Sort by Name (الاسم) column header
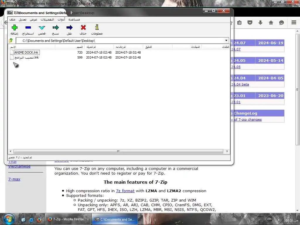This screenshot has height=225, width=300. pyautogui.click(x=32, y=47)
